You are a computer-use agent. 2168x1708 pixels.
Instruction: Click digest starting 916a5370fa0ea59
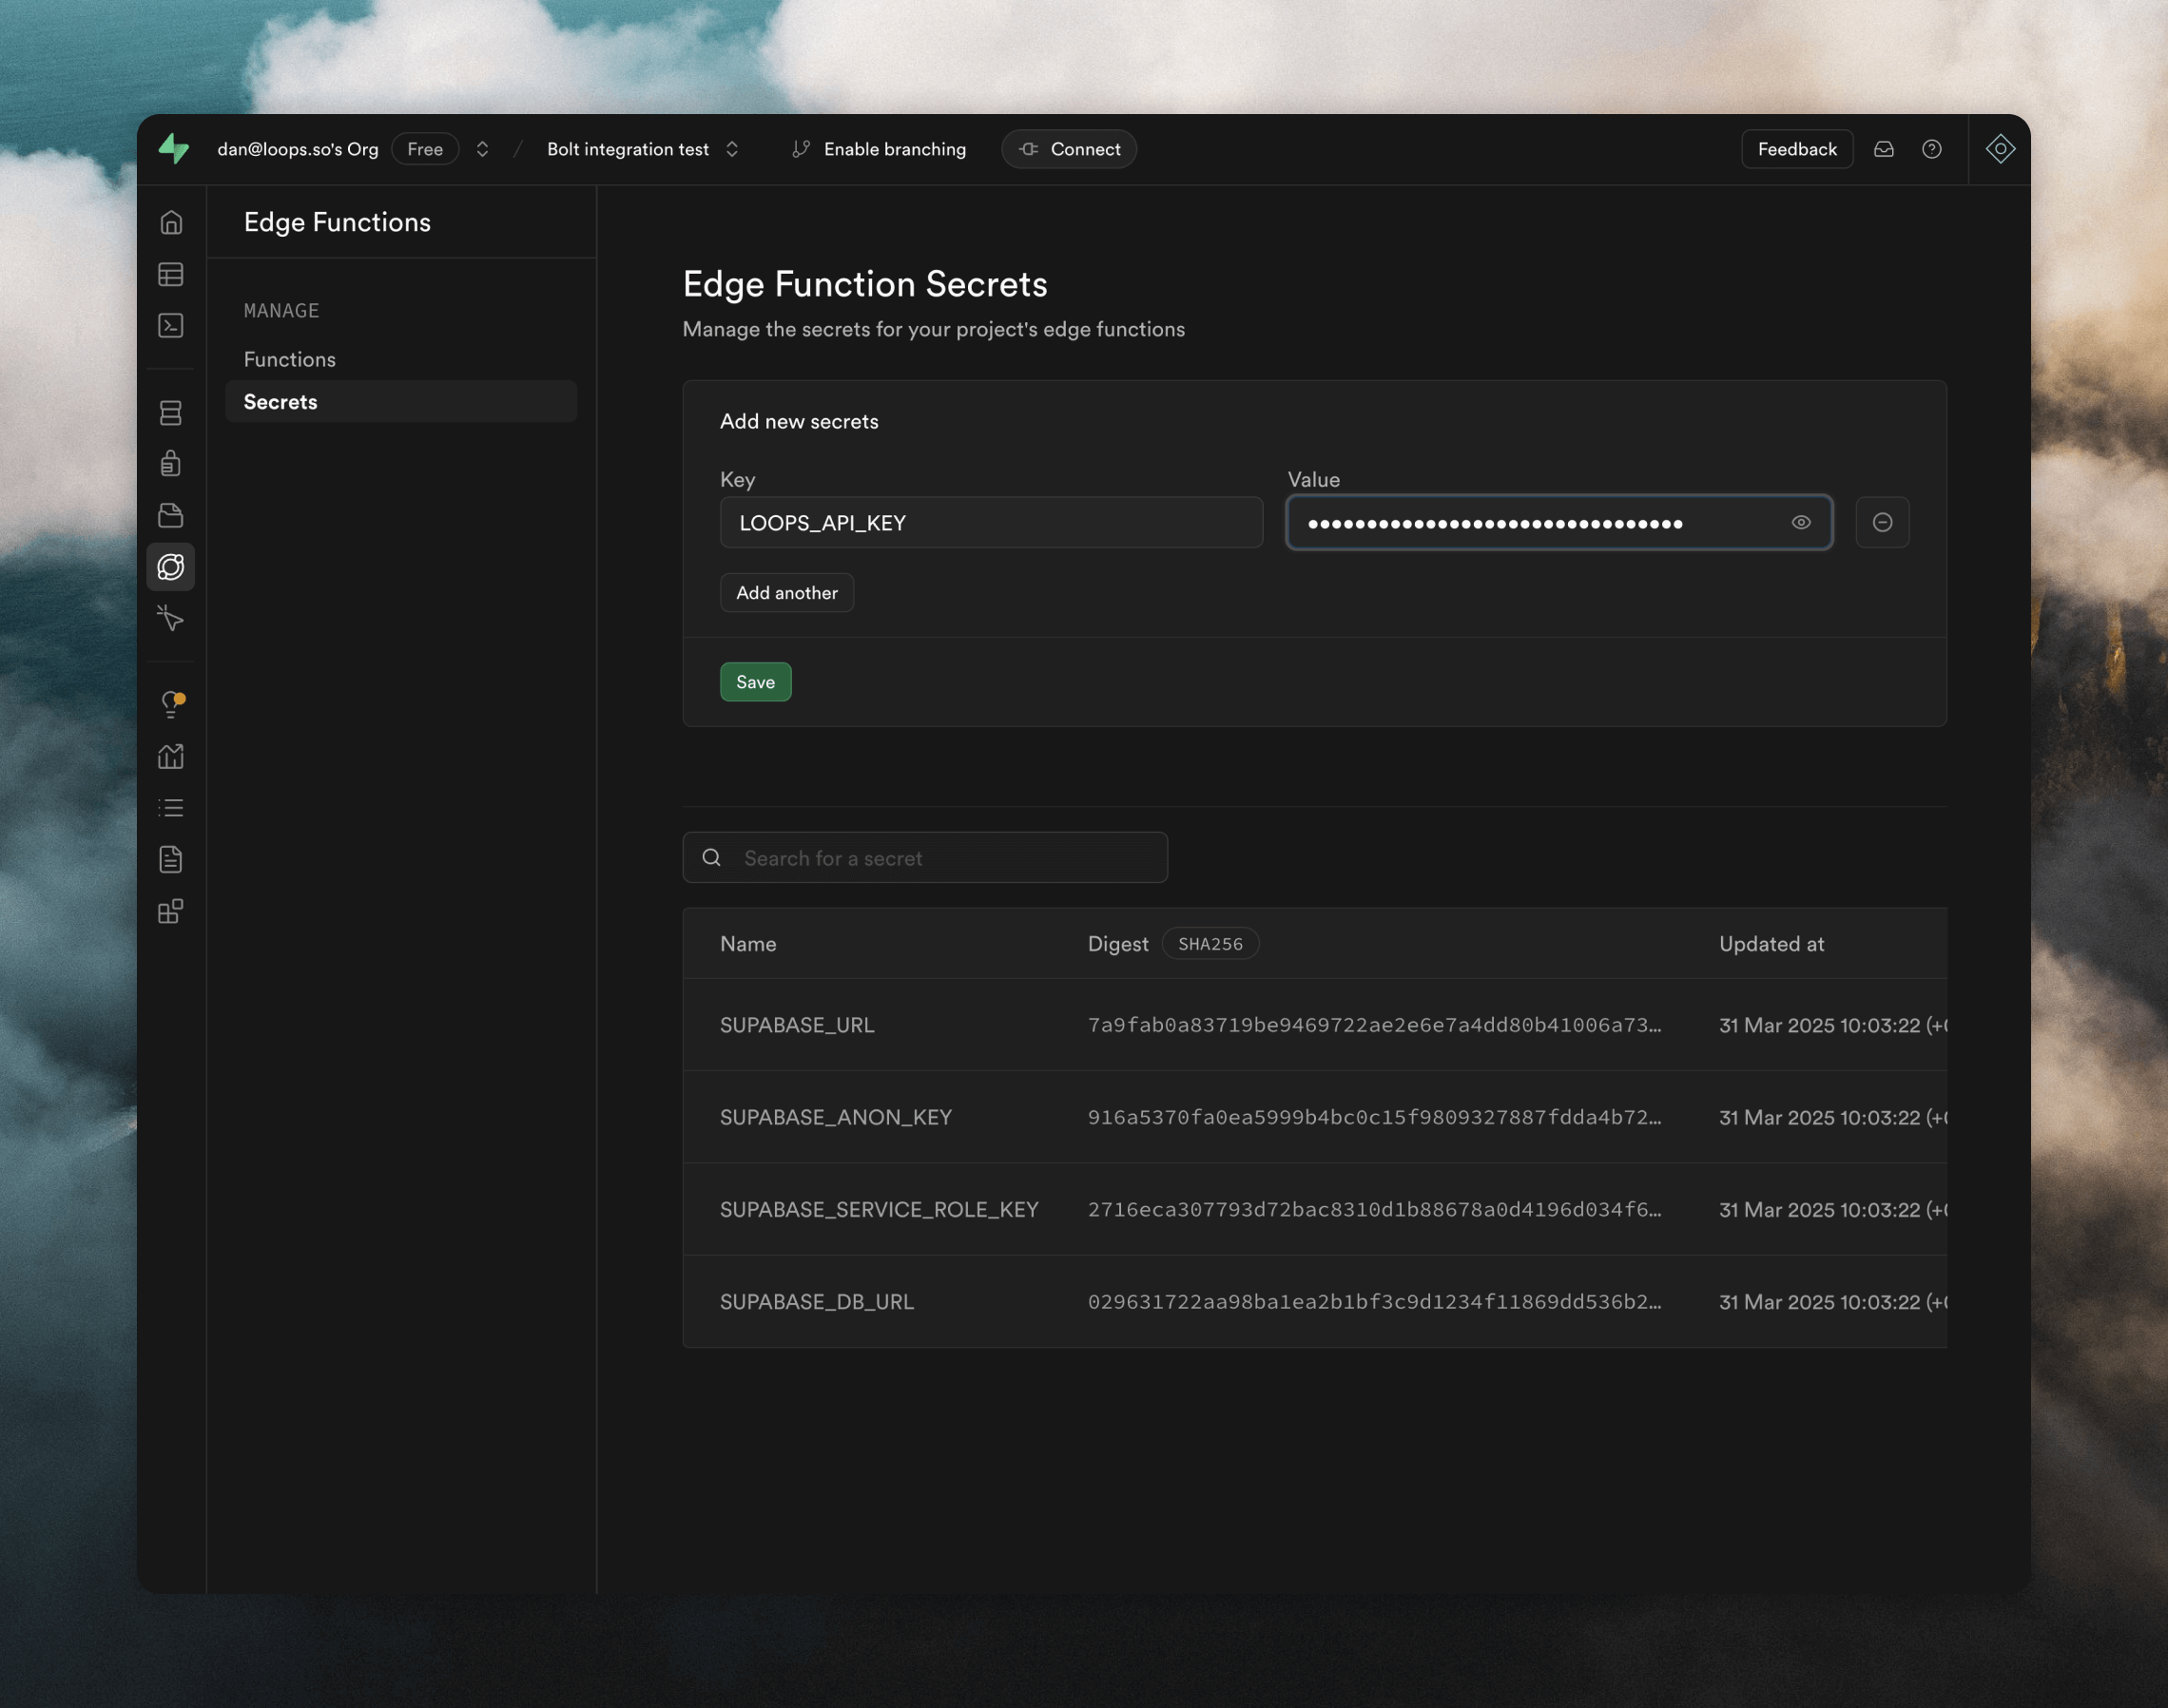1375,1117
